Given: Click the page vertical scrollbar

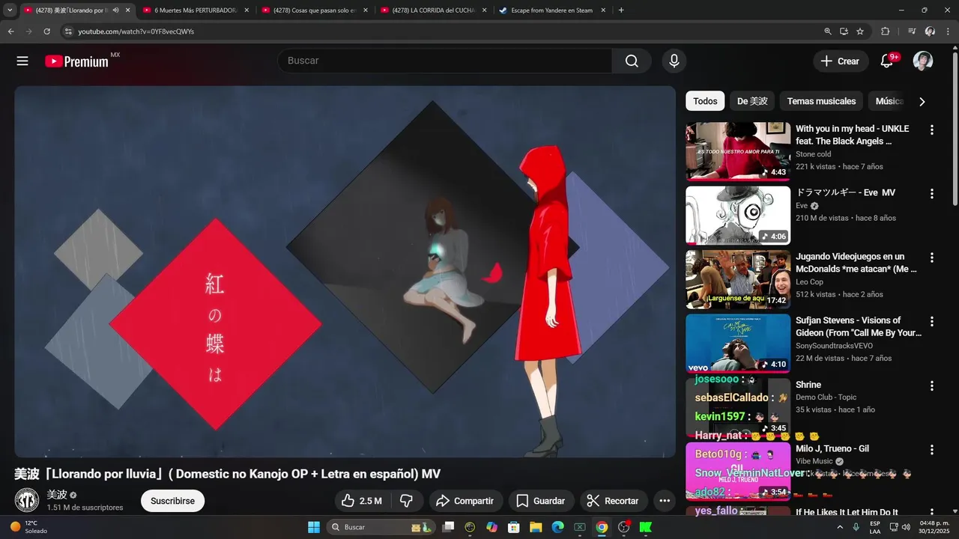Looking at the screenshot, I should (x=955, y=127).
